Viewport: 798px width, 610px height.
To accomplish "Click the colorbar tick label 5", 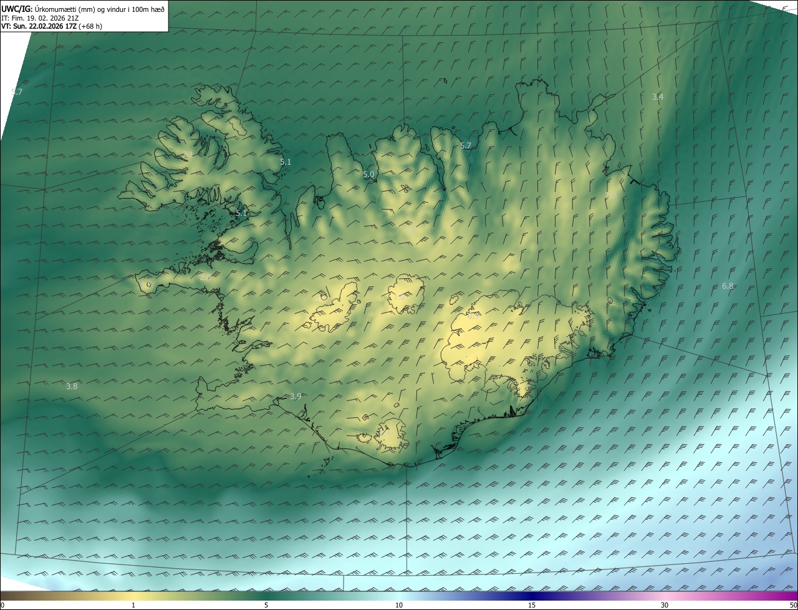I will (266, 605).
